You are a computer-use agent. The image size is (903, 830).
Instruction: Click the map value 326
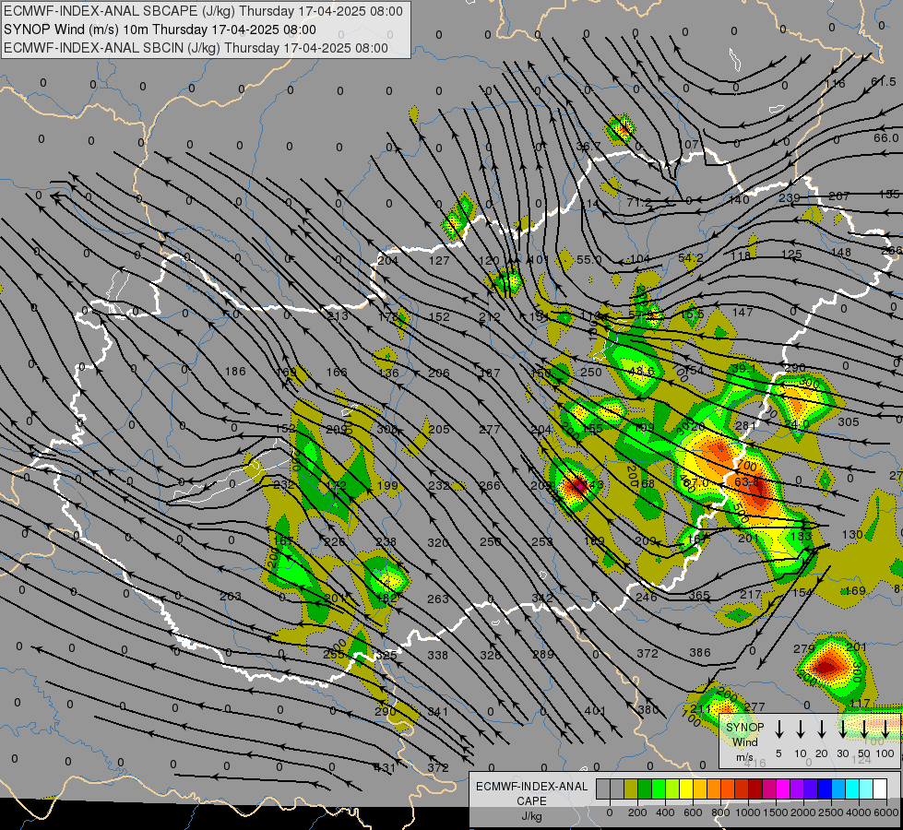tap(490, 655)
